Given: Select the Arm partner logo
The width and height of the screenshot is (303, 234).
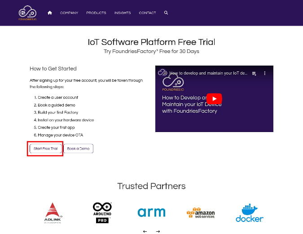Looking at the screenshot, I should [151, 212].
